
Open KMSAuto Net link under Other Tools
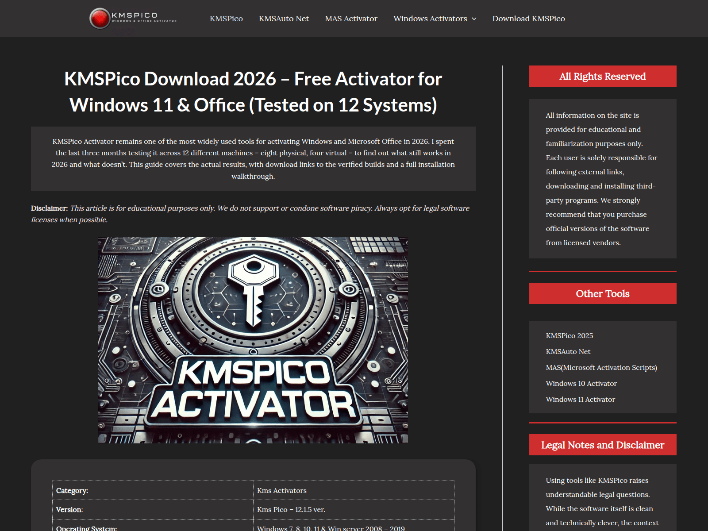568,351
